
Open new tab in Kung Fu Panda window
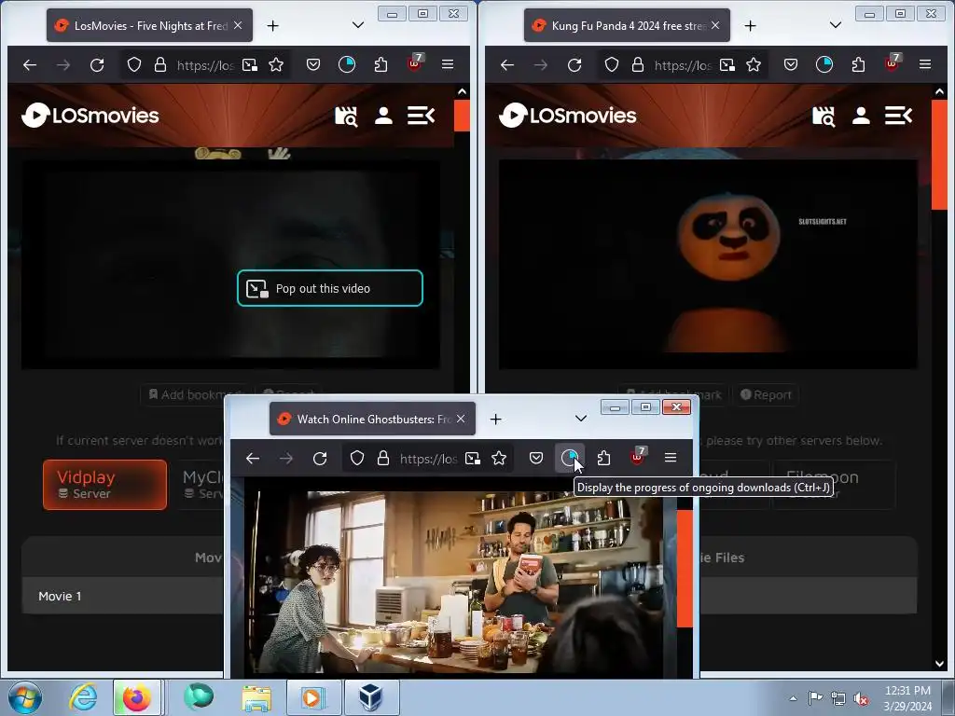coord(751,25)
